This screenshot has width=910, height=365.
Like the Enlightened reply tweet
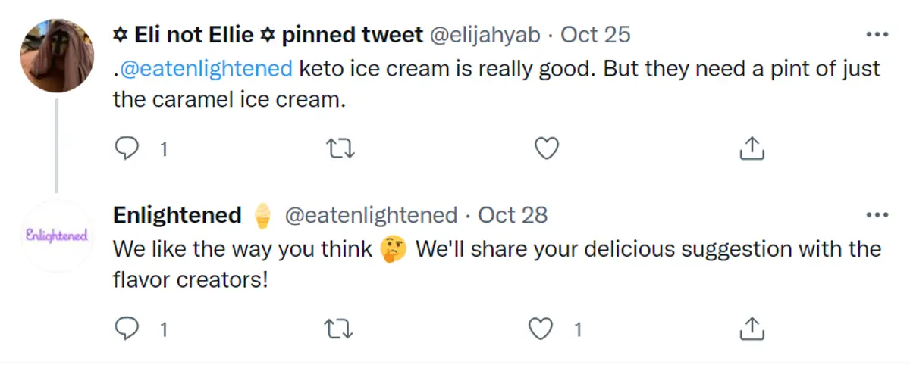[540, 329]
